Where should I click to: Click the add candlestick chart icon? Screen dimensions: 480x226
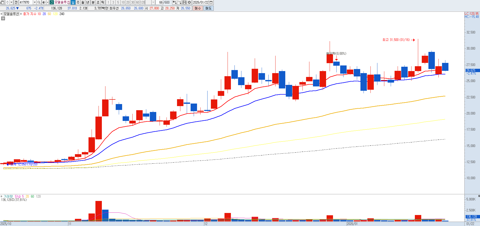(174, 2)
